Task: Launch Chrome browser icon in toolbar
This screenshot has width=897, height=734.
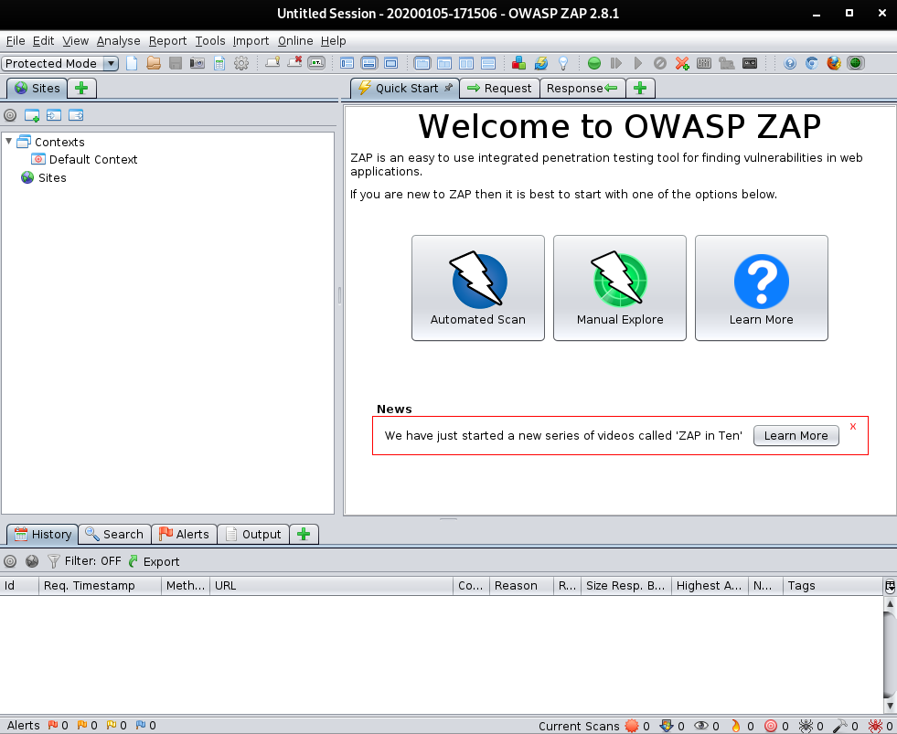Action: click(812, 63)
